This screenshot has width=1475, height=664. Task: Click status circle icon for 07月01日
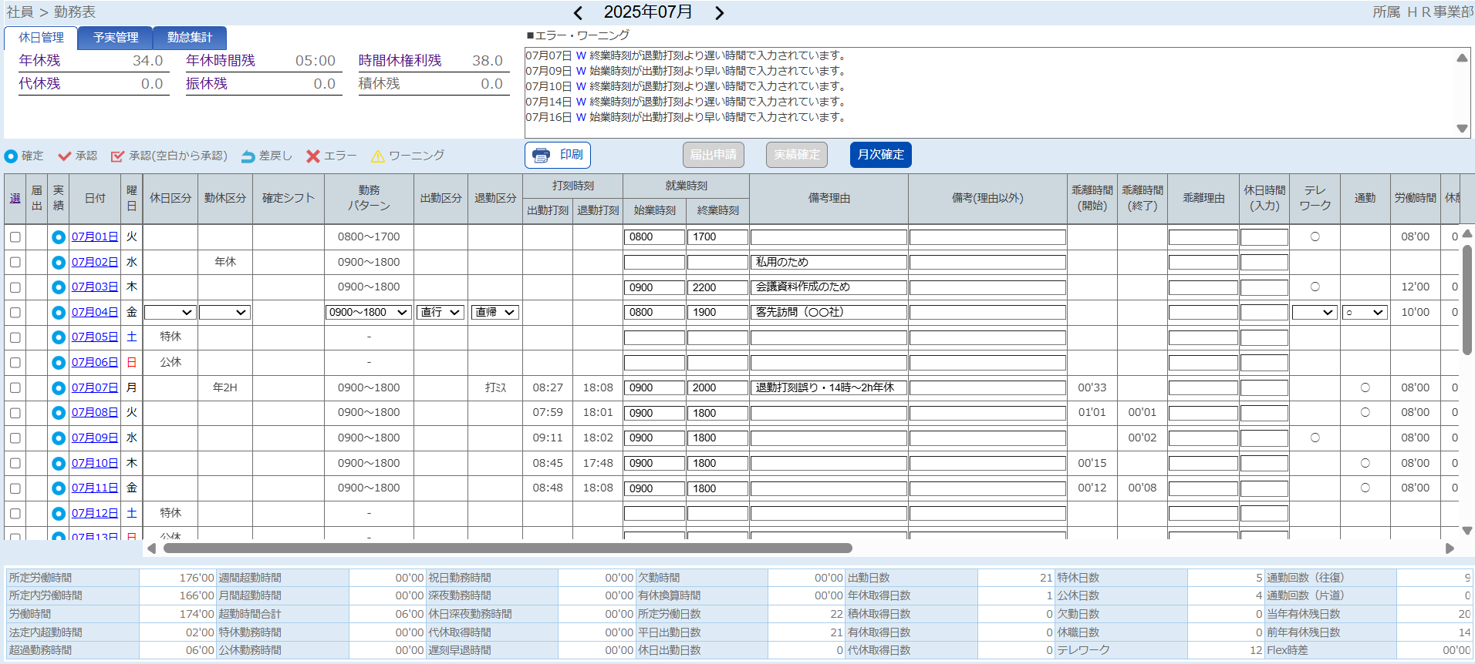pyautogui.click(x=59, y=237)
